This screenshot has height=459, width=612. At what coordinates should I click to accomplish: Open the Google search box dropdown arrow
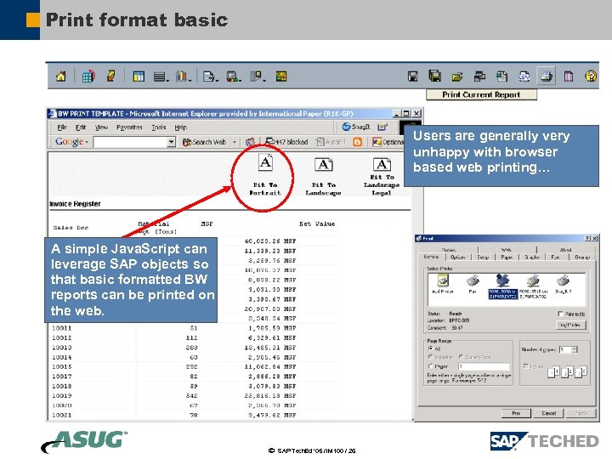click(171, 142)
